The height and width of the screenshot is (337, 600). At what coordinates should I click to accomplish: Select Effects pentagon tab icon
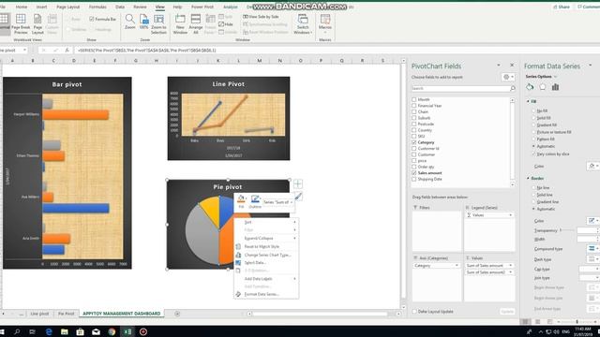tap(543, 87)
